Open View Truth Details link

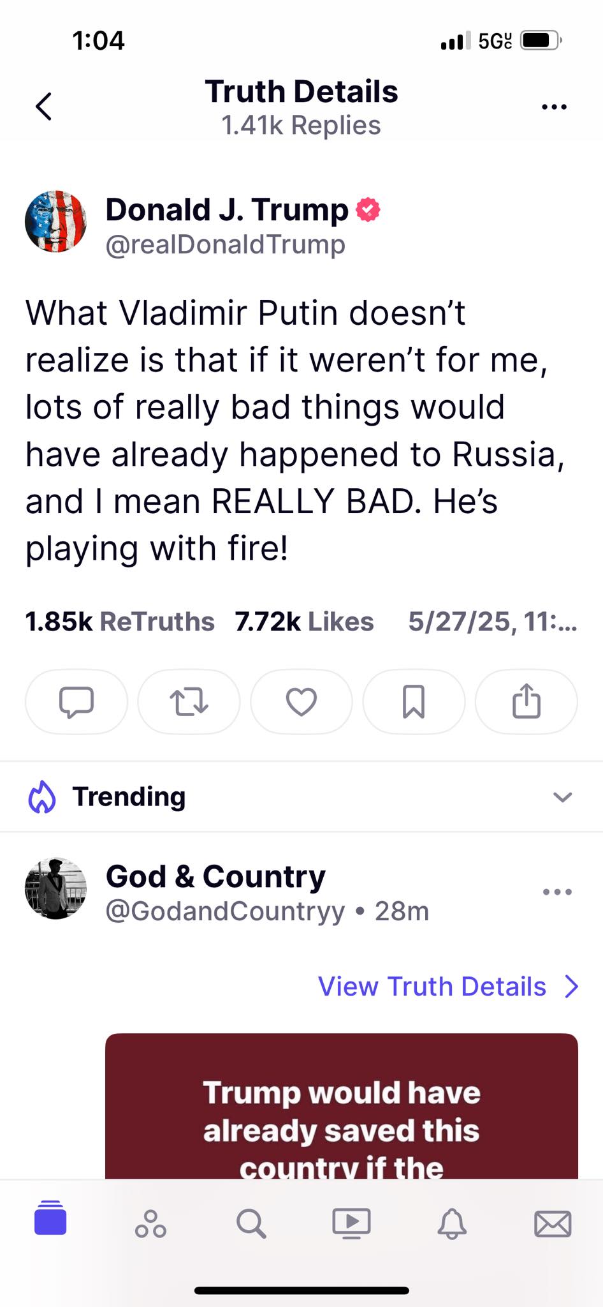tap(448, 987)
